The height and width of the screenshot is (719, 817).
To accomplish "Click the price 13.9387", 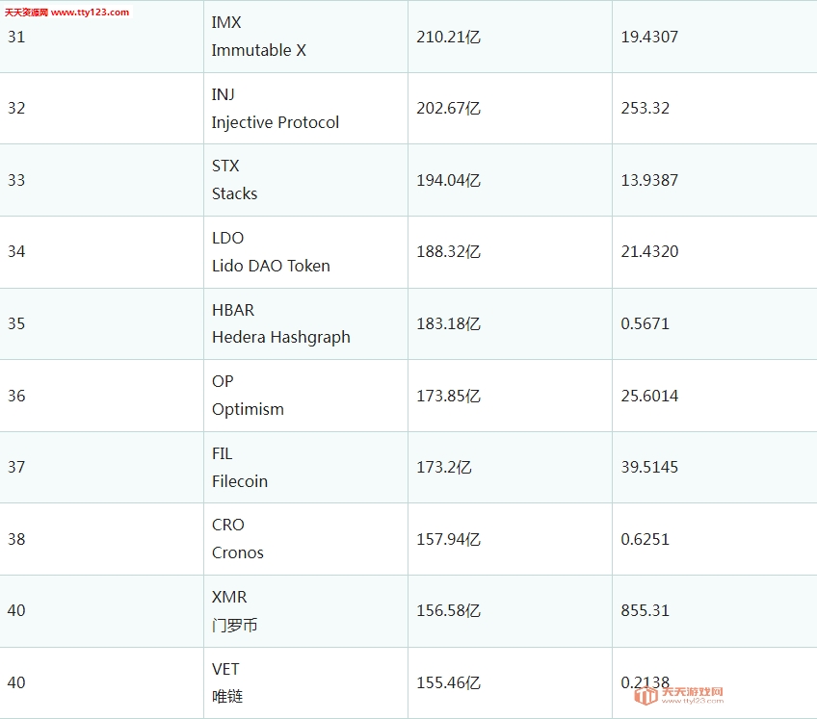I will click(649, 180).
